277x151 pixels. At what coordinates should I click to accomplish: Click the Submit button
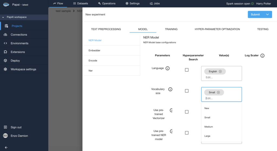(255, 15)
